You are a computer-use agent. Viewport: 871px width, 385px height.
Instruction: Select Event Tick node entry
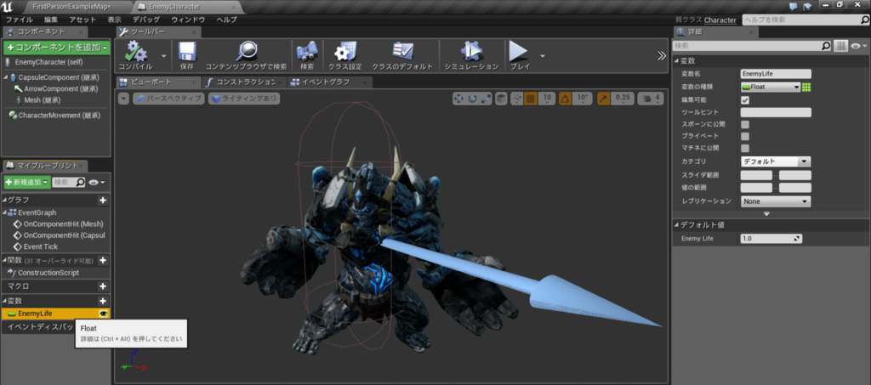click(x=41, y=246)
